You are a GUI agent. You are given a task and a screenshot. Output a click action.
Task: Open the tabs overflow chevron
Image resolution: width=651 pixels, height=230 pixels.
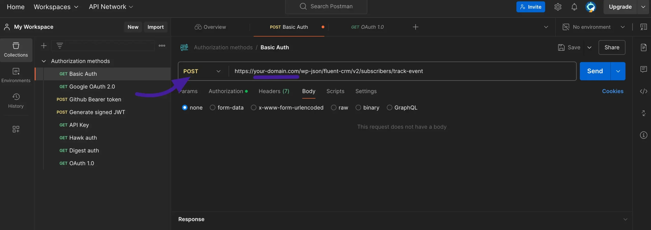click(546, 27)
